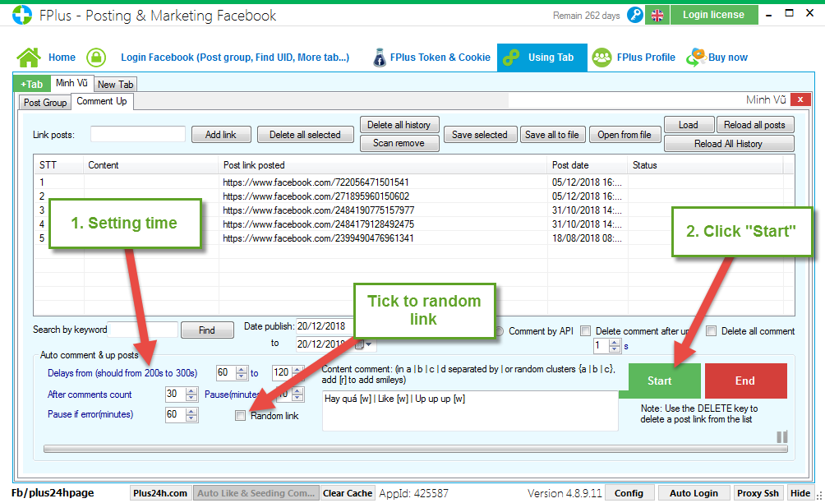Click the Content comment text box
The image size is (825, 503).
(470, 410)
